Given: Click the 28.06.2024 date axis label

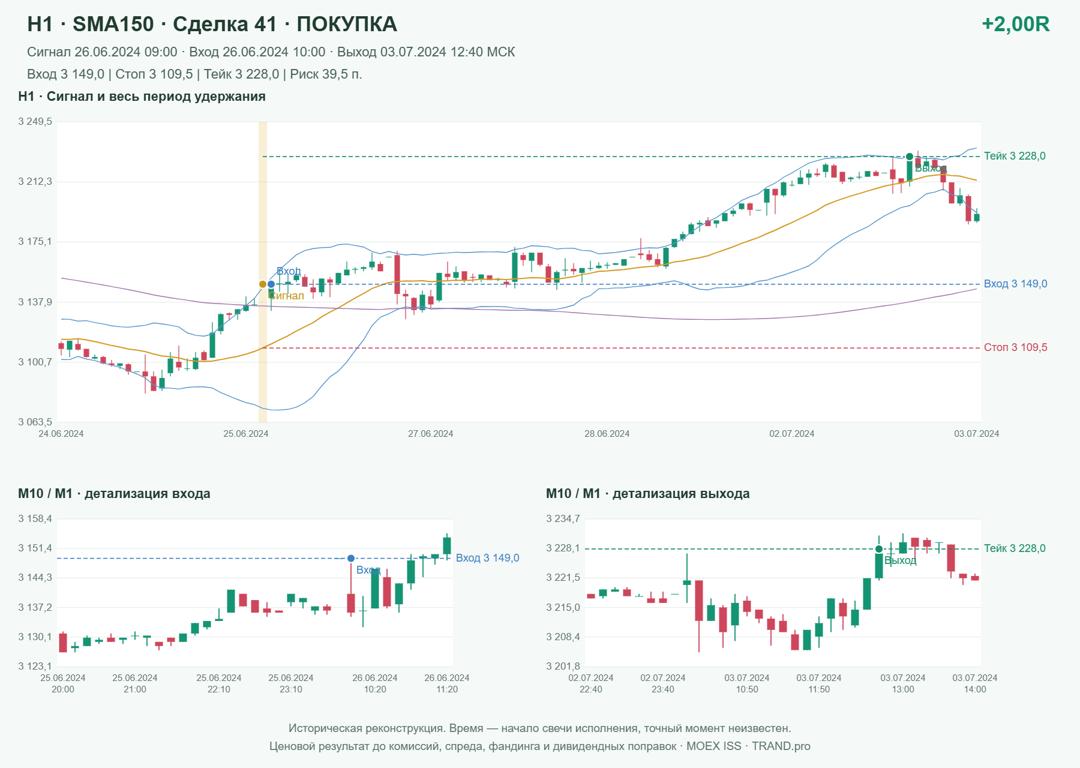Looking at the screenshot, I should 607,434.
